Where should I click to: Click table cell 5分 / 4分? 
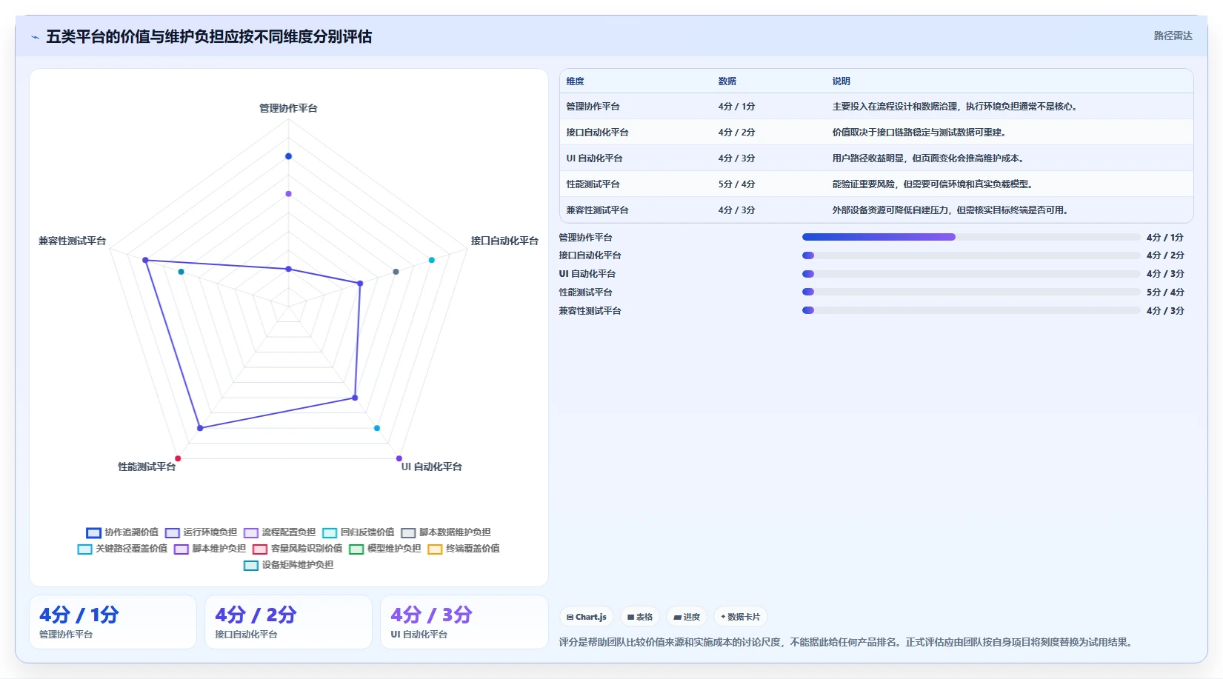pos(736,184)
